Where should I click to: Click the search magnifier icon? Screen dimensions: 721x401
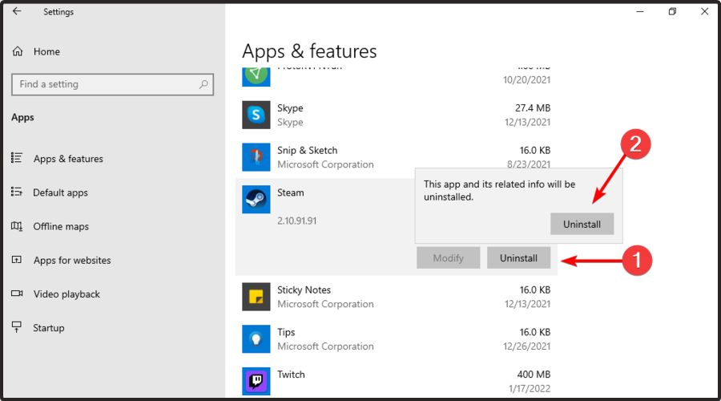(x=203, y=84)
